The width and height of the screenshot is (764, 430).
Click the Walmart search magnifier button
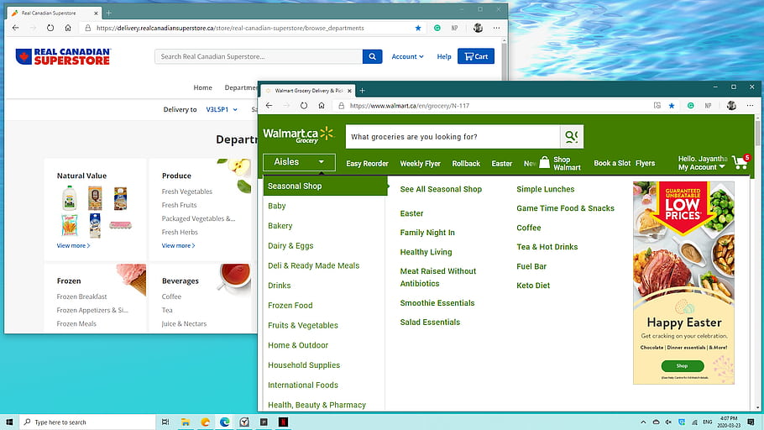572,137
